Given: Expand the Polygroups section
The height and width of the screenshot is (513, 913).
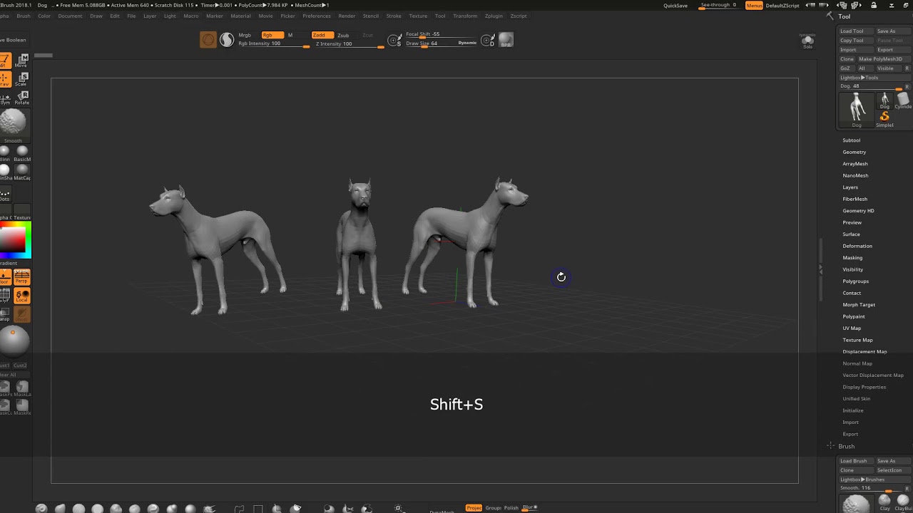Looking at the screenshot, I should pos(855,281).
